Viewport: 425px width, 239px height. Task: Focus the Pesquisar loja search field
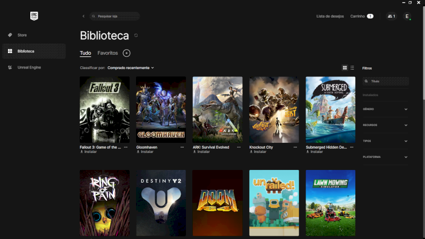(x=115, y=16)
